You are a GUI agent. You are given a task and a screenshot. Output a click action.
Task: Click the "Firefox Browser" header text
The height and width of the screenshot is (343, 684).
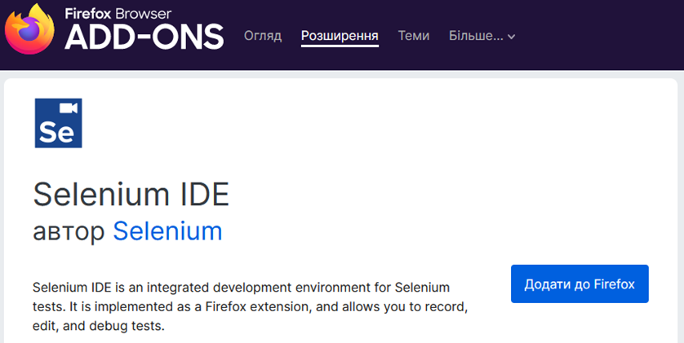coord(118,14)
